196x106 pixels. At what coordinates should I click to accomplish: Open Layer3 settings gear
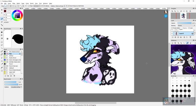192,33
